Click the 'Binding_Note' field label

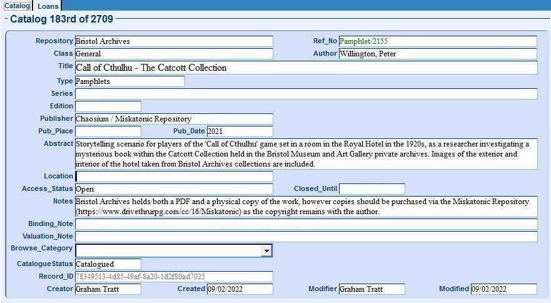click(51, 224)
